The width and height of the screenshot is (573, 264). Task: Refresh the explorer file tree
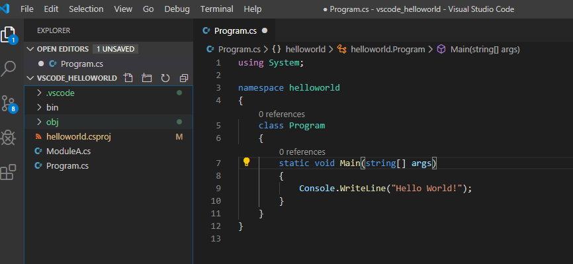pos(165,78)
